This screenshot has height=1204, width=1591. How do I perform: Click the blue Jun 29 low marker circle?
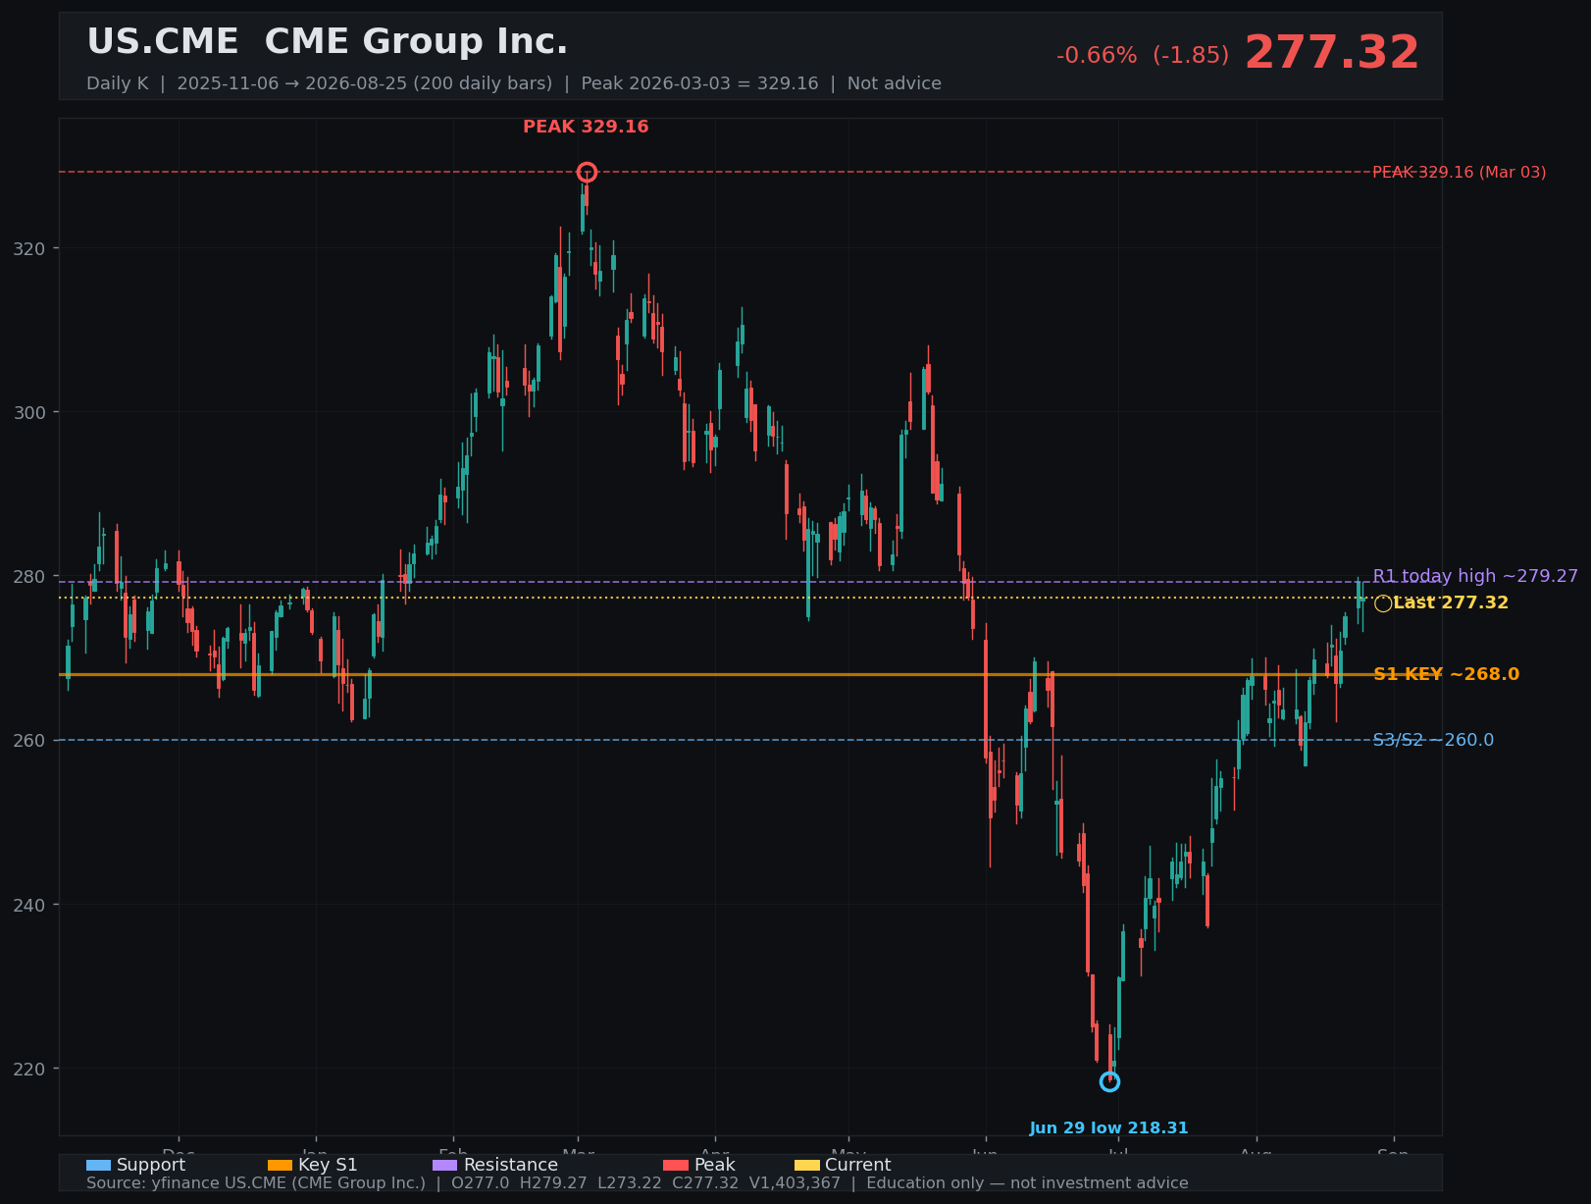pos(1109,1081)
